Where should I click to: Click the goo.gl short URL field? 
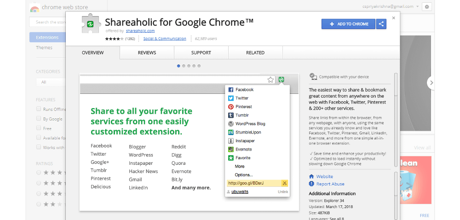click(x=254, y=183)
